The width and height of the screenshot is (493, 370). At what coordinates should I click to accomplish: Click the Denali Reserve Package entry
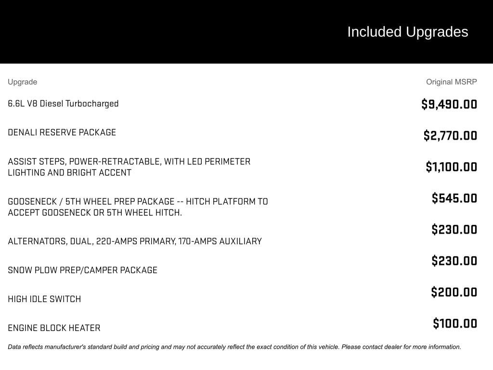tap(62, 132)
